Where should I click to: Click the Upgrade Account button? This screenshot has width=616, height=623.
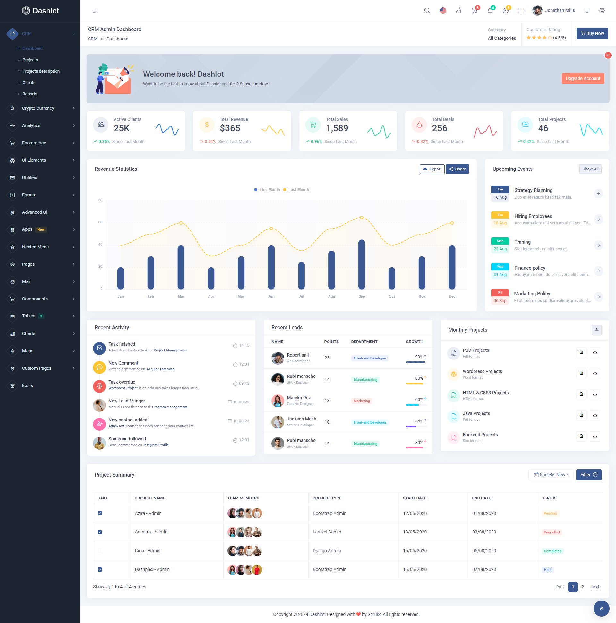[583, 78]
